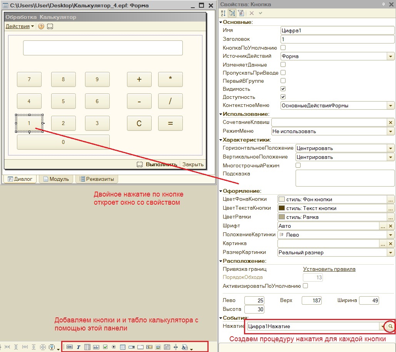This screenshot has height=352, width=396.
Task: Uncheck the Видимость checkbox
Action: [x=283, y=88]
